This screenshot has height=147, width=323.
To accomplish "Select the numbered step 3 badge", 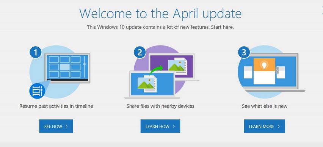I will click(x=244, y=53).
